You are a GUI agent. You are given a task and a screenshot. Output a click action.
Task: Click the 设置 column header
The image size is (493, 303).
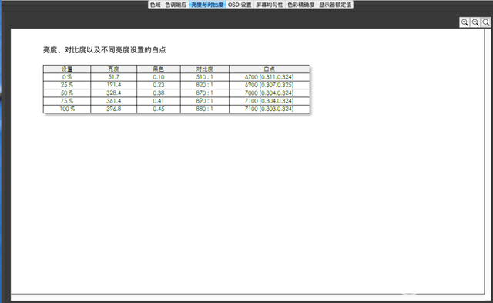67,69
